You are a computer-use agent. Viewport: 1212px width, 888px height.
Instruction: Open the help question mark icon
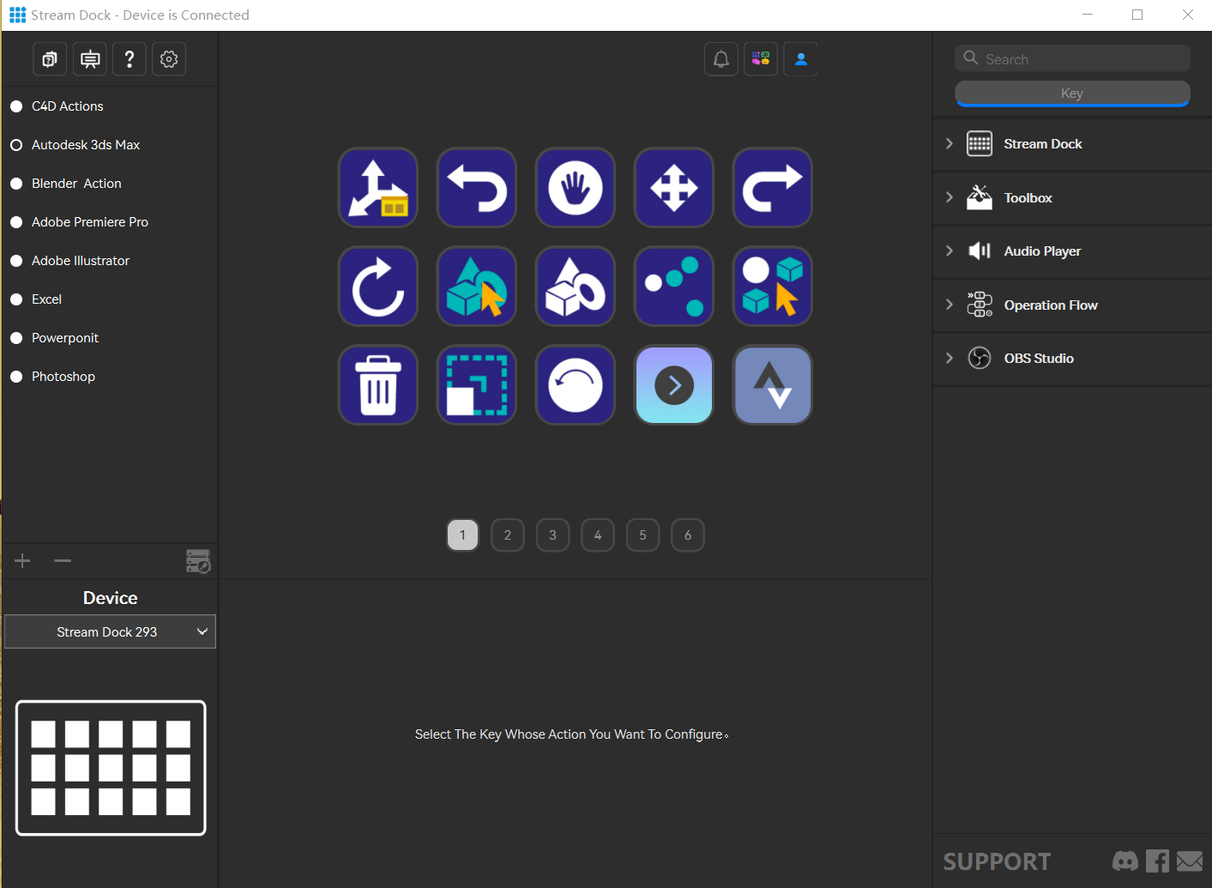click(130, 59)
